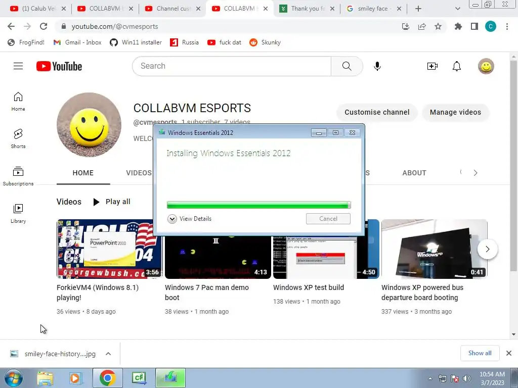Reload the page with refresh icon

[44, 26]
